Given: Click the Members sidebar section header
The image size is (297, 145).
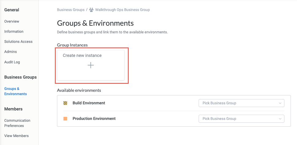Looking at the screenshot, I should (x=13, y=109).
